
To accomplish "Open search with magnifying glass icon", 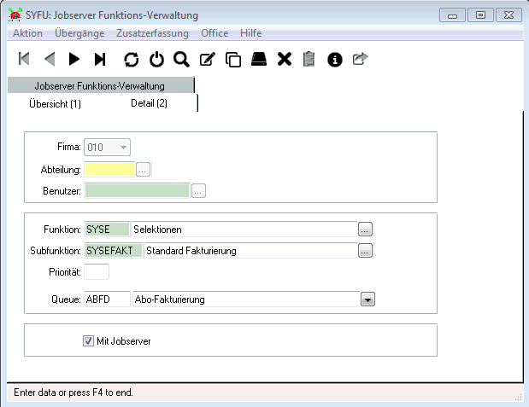I will [x=181, y=59].
